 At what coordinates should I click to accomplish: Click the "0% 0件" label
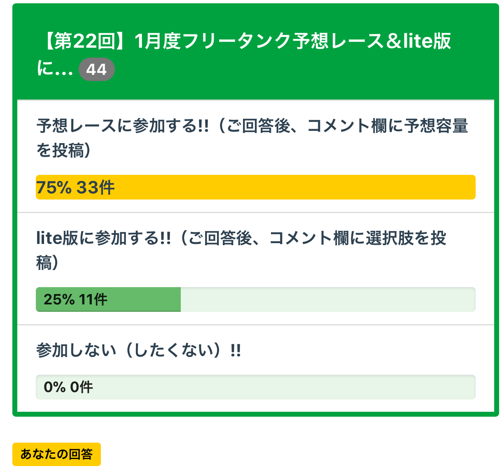68,387
